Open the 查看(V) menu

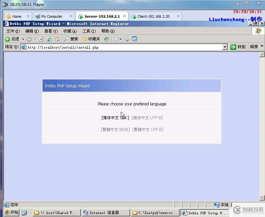coord(51,31)
